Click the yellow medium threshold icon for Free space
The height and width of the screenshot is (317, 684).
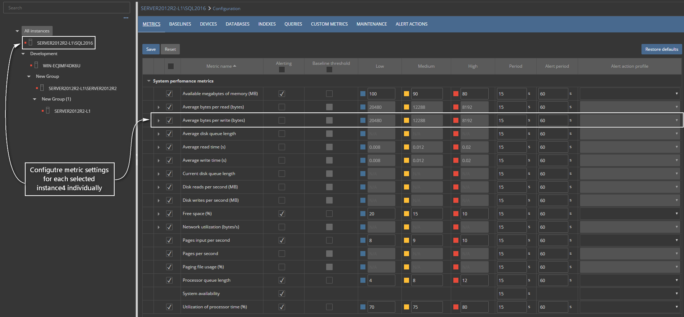(x=407, y=214)
